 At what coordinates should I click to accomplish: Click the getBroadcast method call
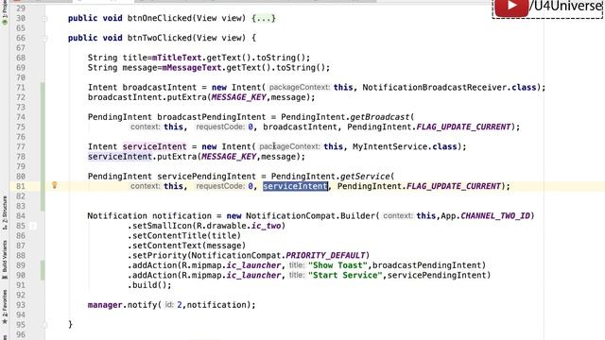(380, 117)
